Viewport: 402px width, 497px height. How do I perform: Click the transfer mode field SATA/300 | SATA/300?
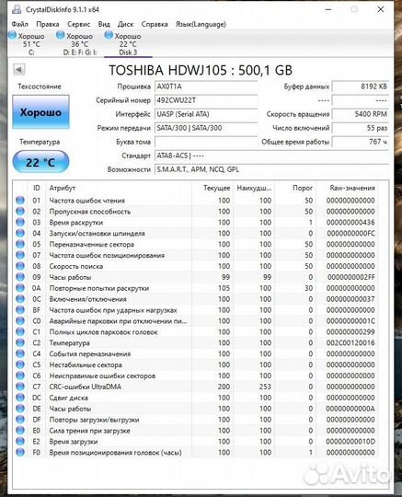(206, 128)
